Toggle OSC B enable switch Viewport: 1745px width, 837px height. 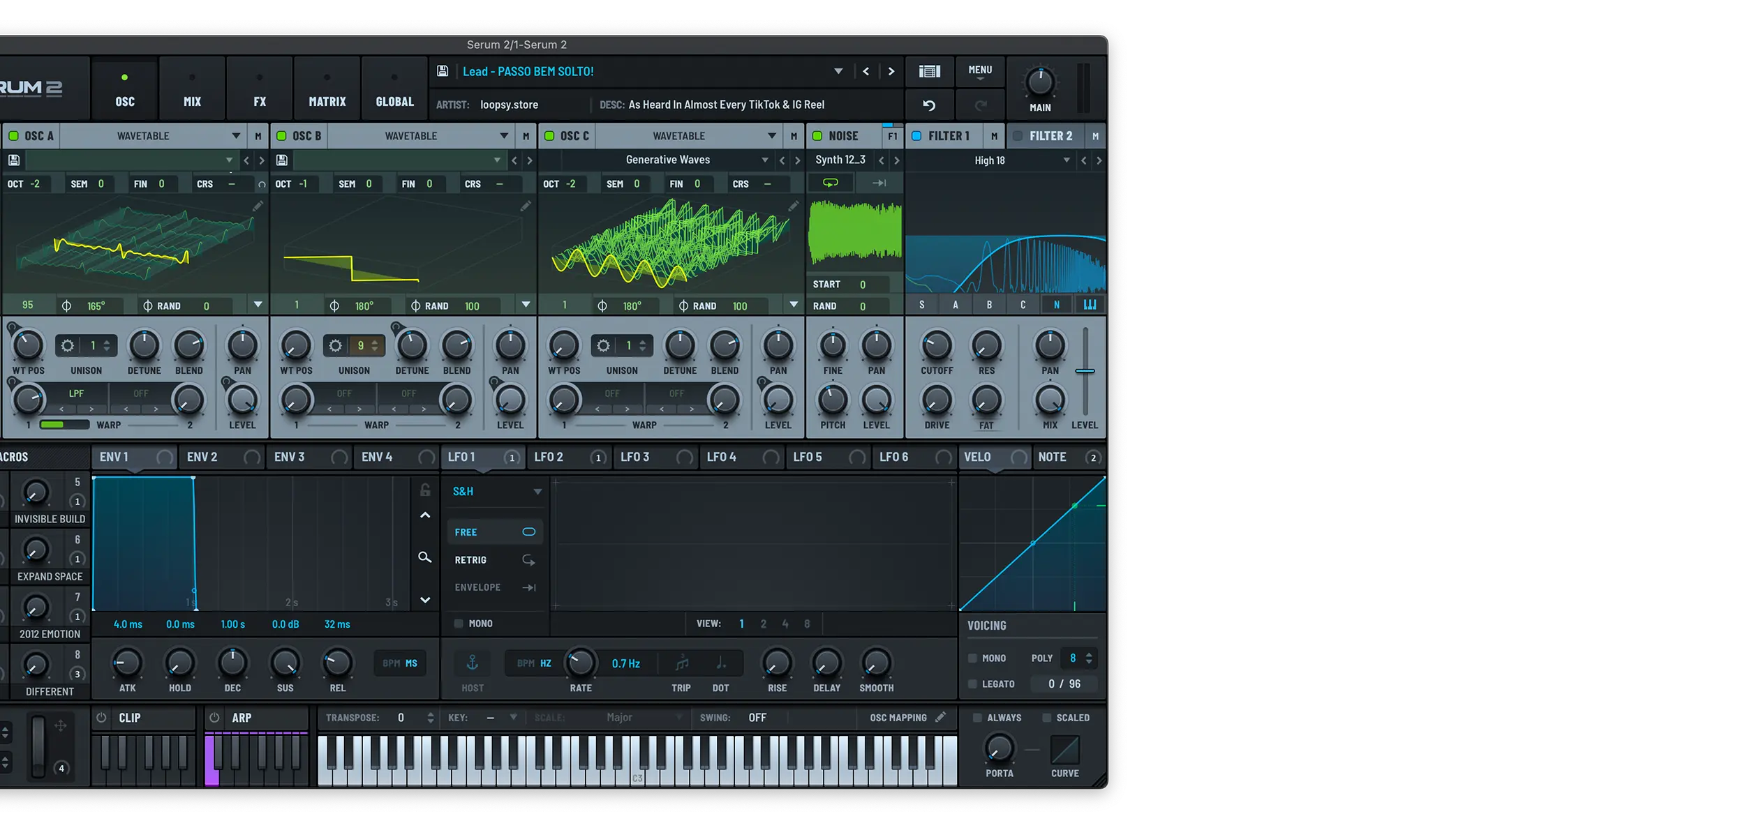[281, 136]
